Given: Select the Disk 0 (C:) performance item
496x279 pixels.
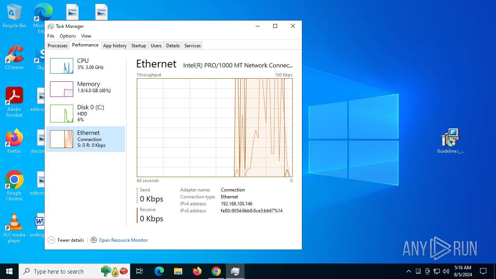Looking at the screenshot, I should (x=86, y=114).
